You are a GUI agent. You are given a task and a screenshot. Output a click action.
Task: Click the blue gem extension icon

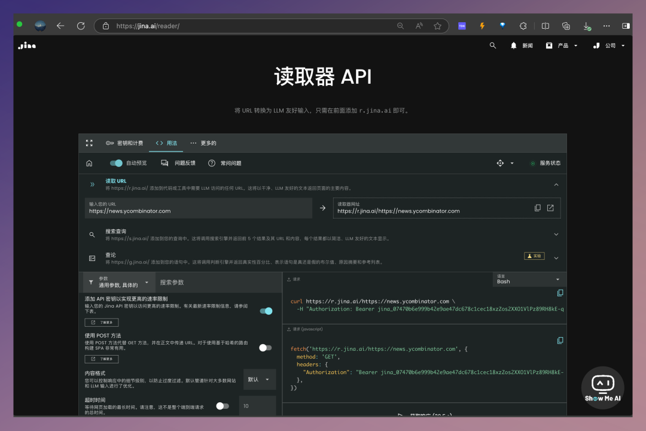[x=502, y=26]
